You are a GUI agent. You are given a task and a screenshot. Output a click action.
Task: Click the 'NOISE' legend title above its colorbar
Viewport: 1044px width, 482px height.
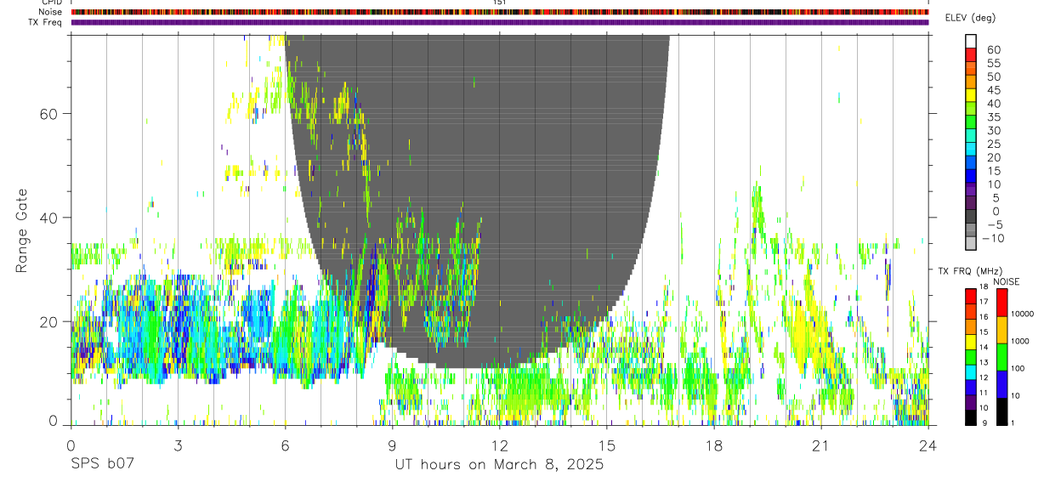tap(1006, 282)
